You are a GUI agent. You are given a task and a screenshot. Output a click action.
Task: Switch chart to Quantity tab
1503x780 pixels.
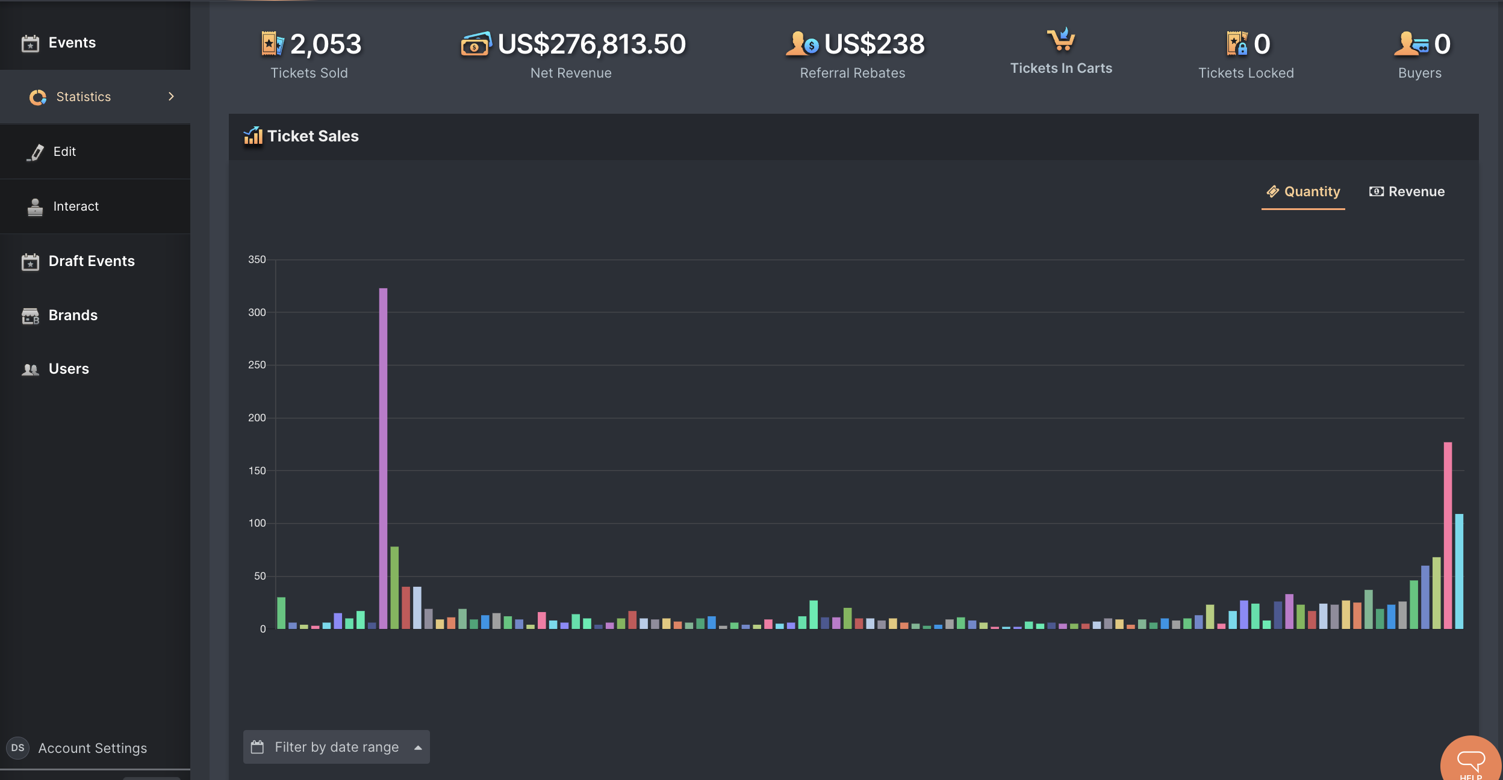(x=1303, y=192)
